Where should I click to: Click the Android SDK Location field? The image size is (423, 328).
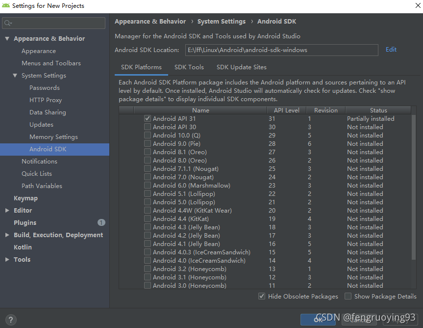point(282,50)
